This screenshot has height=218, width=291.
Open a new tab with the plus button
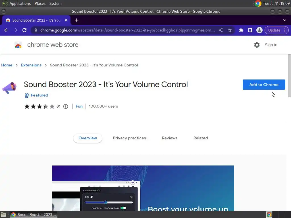pyautogui.click(x=77, y=20)
